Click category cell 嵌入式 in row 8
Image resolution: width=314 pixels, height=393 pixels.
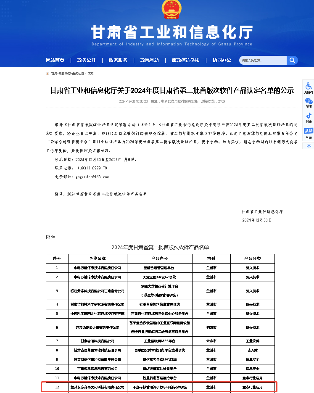coord(252,350)
